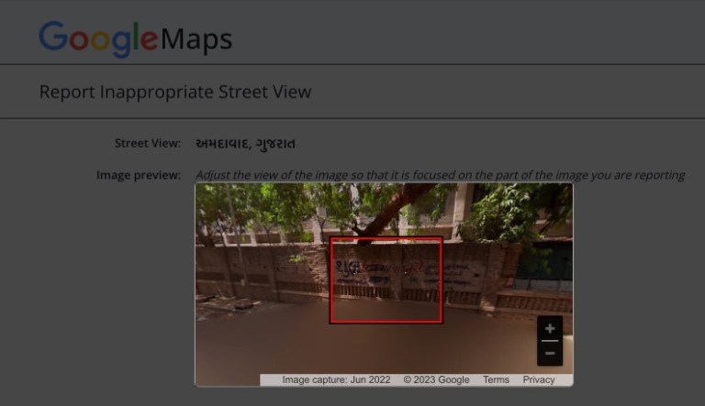Click the Adjust the view instruction text

click(x=440, y=175)
